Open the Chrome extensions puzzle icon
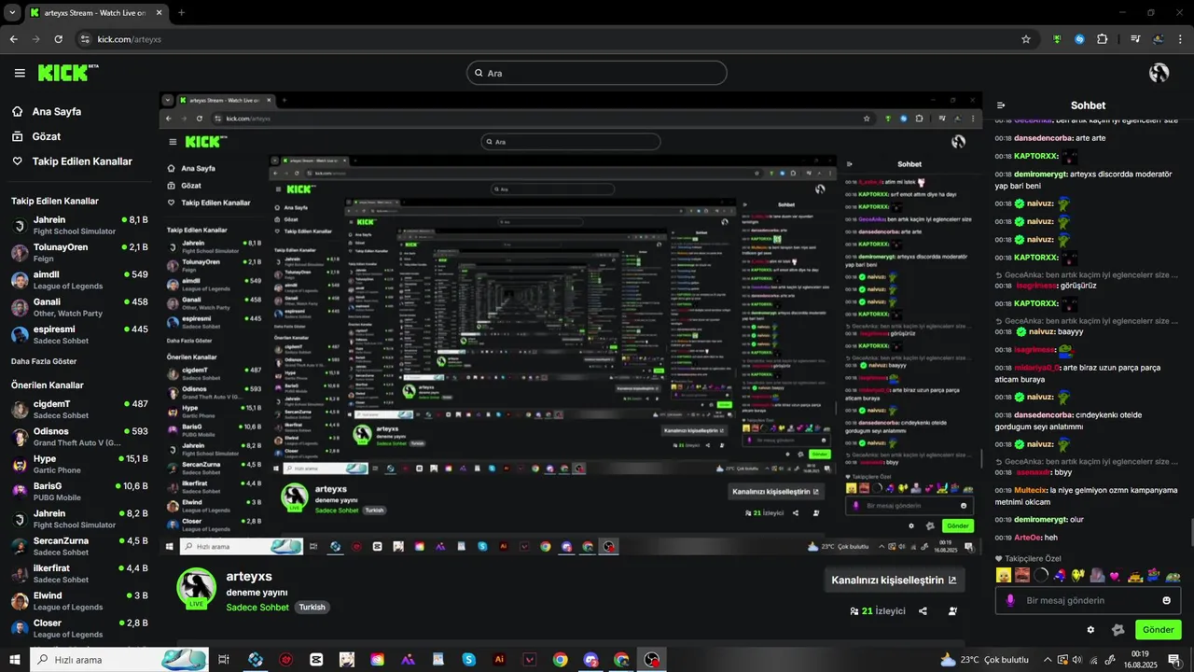Viewport: 1194px width, 672px height. tap(1103, 39)
